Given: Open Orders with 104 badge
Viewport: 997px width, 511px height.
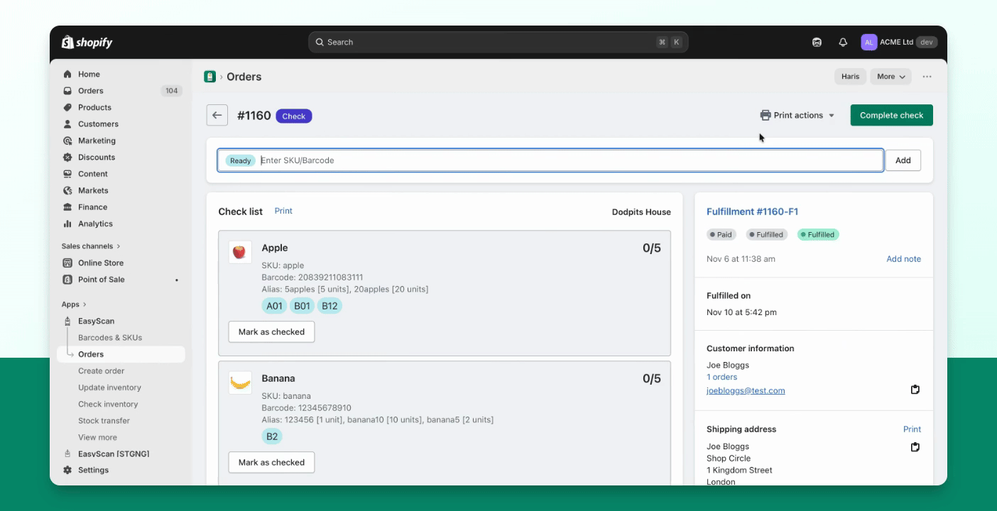Looking at the screenshot, I should click(91, 91).
